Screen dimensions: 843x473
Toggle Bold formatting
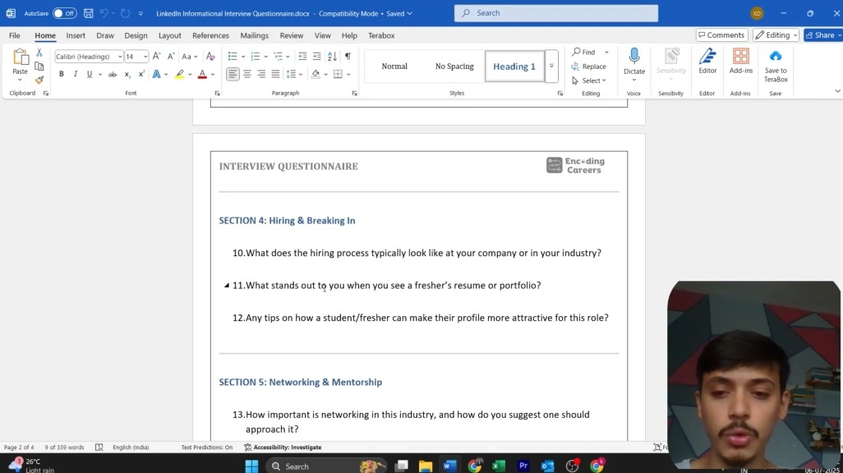pyautogui.click(x=62, y=74)
